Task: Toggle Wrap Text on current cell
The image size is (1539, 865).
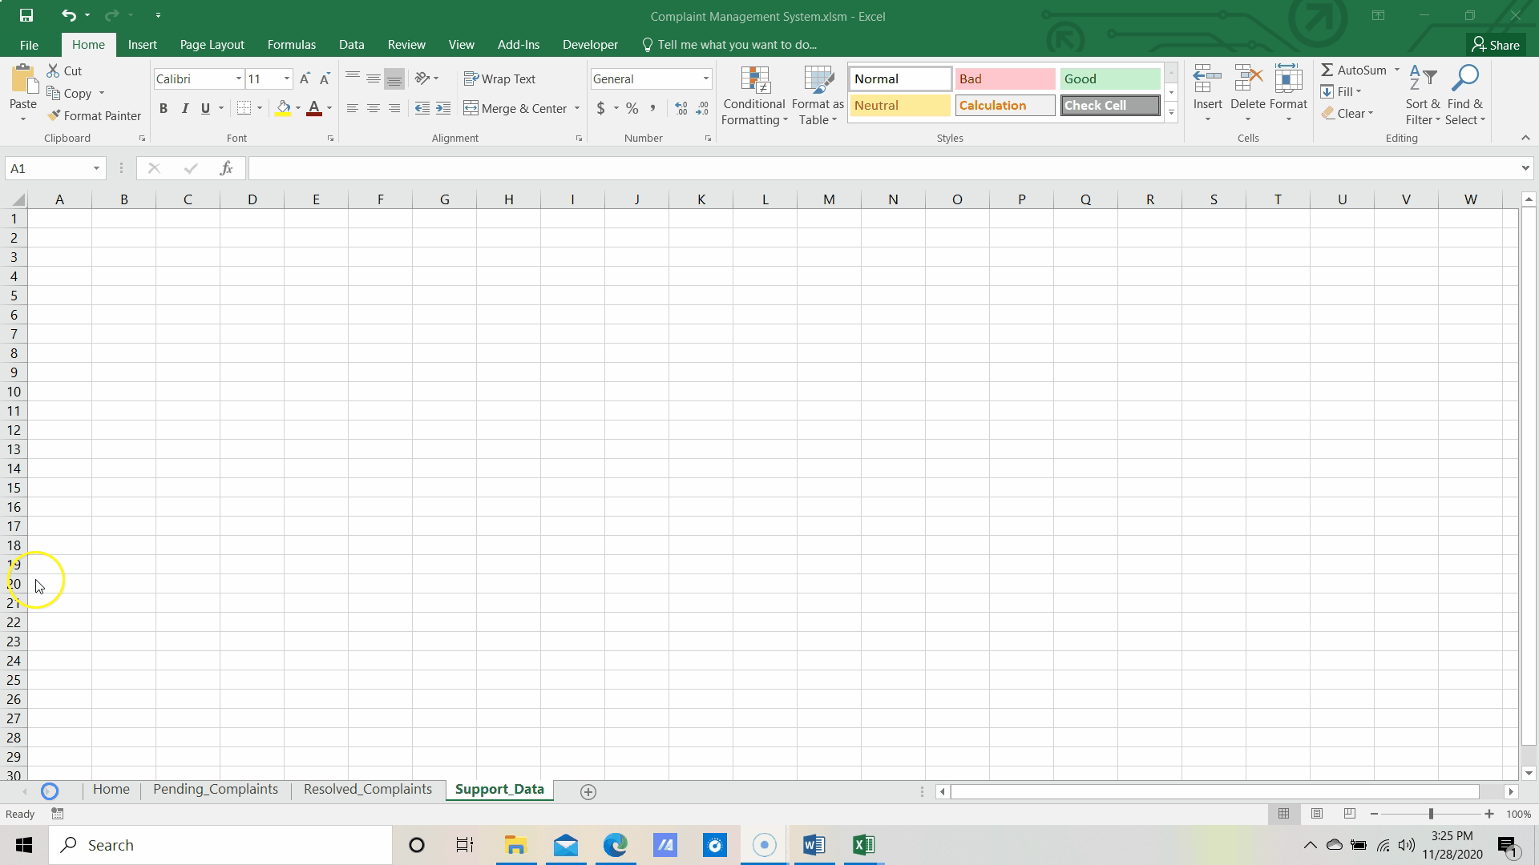Action: point(500,78)
